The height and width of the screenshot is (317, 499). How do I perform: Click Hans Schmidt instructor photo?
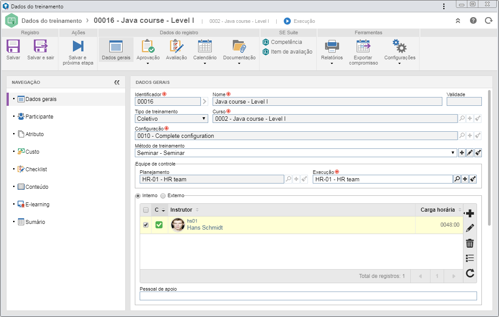[x=178, y=225]
